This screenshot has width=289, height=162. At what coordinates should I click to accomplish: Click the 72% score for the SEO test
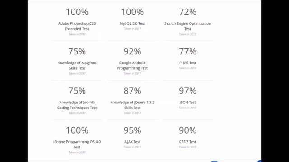pos(187,12)
